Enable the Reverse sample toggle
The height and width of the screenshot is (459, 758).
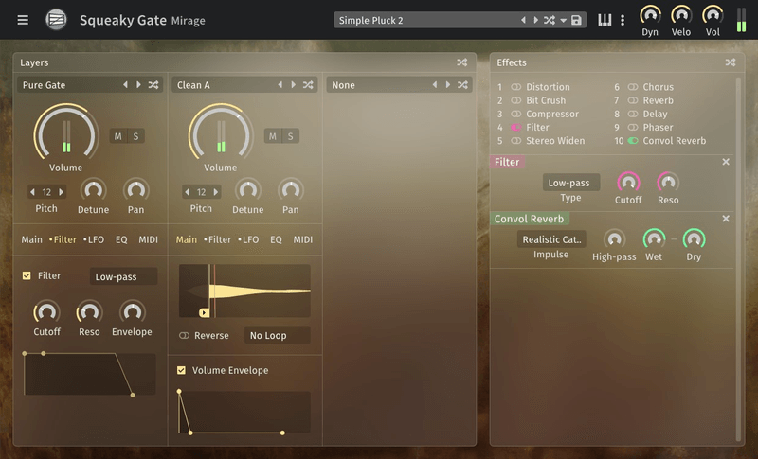click(184, 335)
